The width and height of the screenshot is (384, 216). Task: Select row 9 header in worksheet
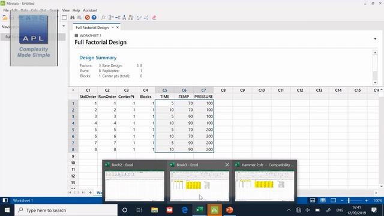[73, 156]
